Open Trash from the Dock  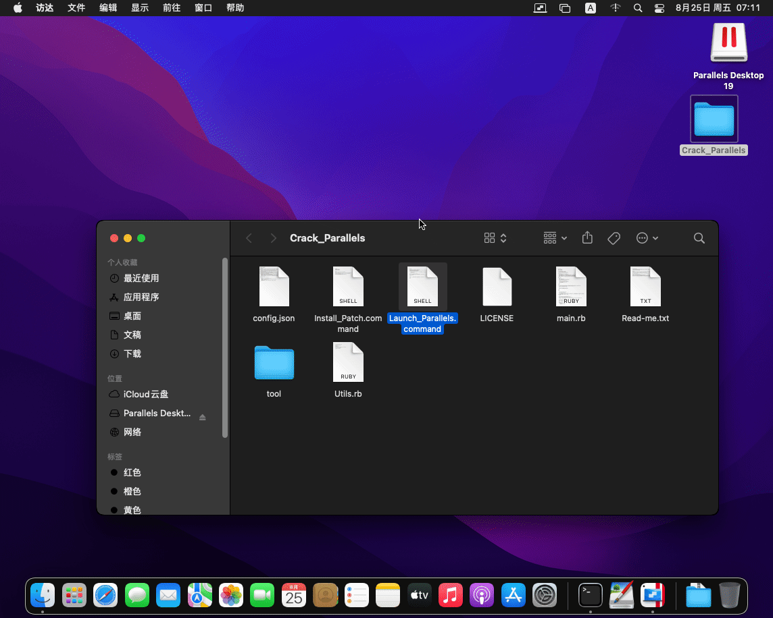730,595
